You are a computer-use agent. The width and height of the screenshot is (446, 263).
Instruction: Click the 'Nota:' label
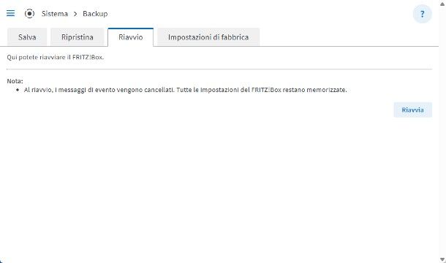(x=15, y=81)
